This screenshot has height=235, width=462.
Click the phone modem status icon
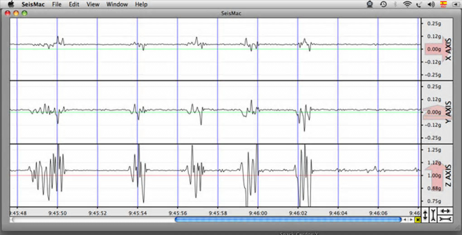[x=419, y=4]
